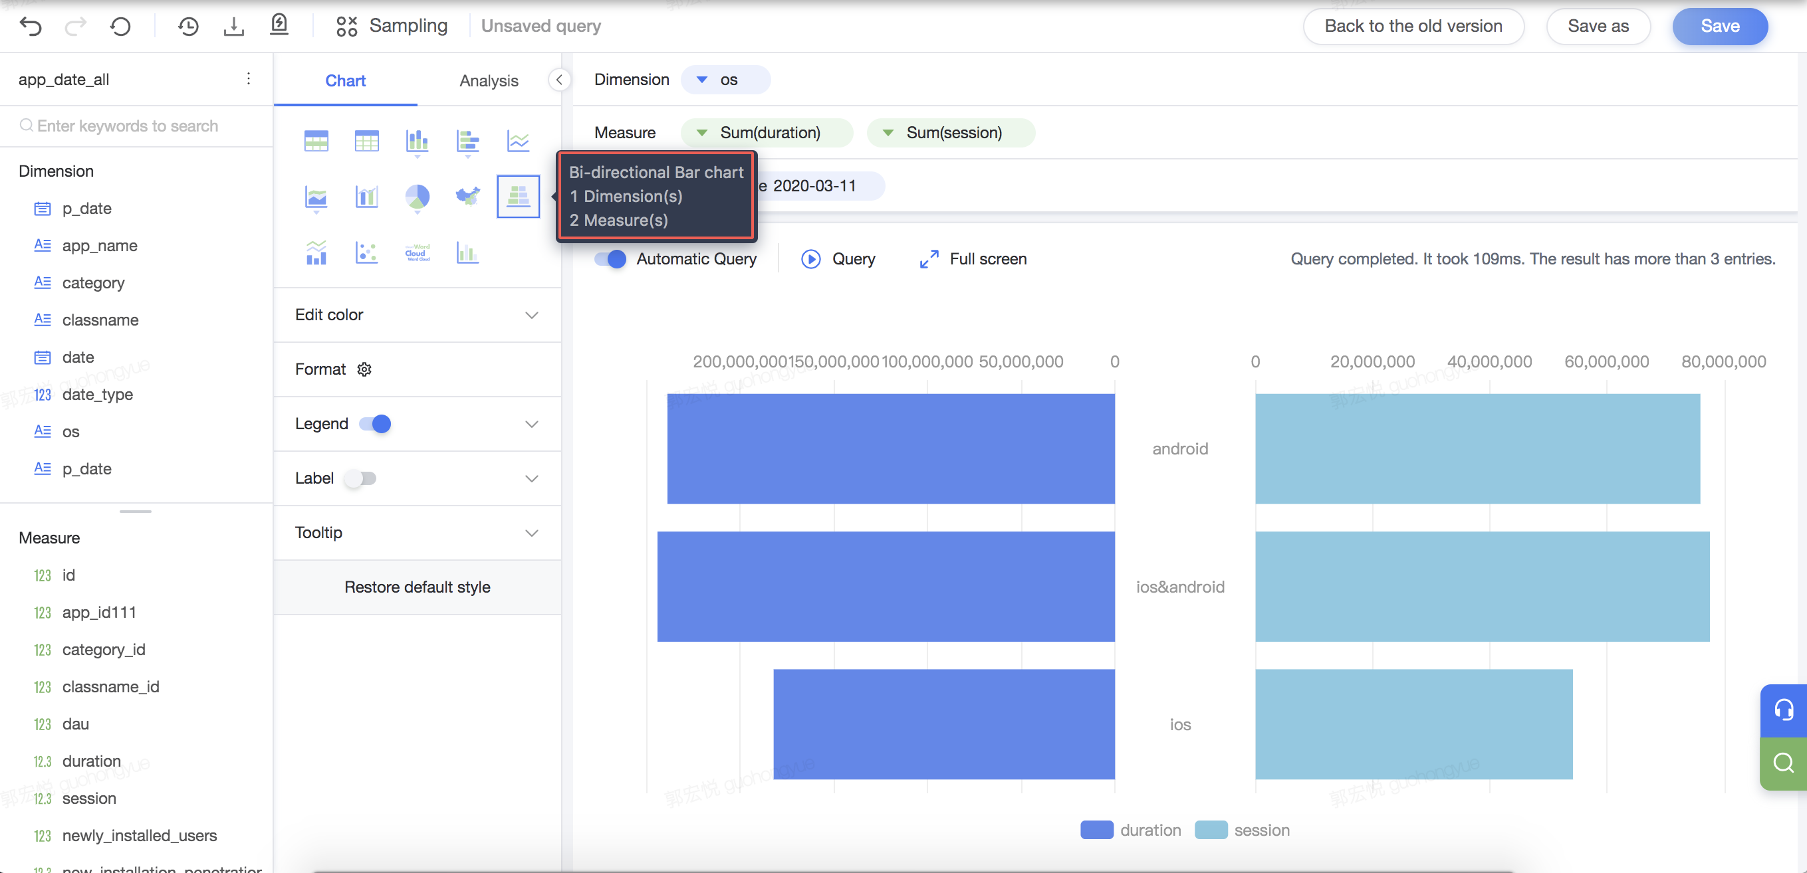1807x873 pixels.
Task: Select the duration measure field in list
Action: (91, 761)
